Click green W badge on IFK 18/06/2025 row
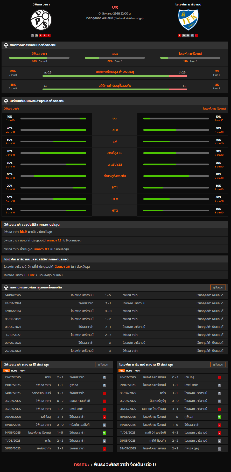Viewport: 231px width, 472px height. coord(219,417)
